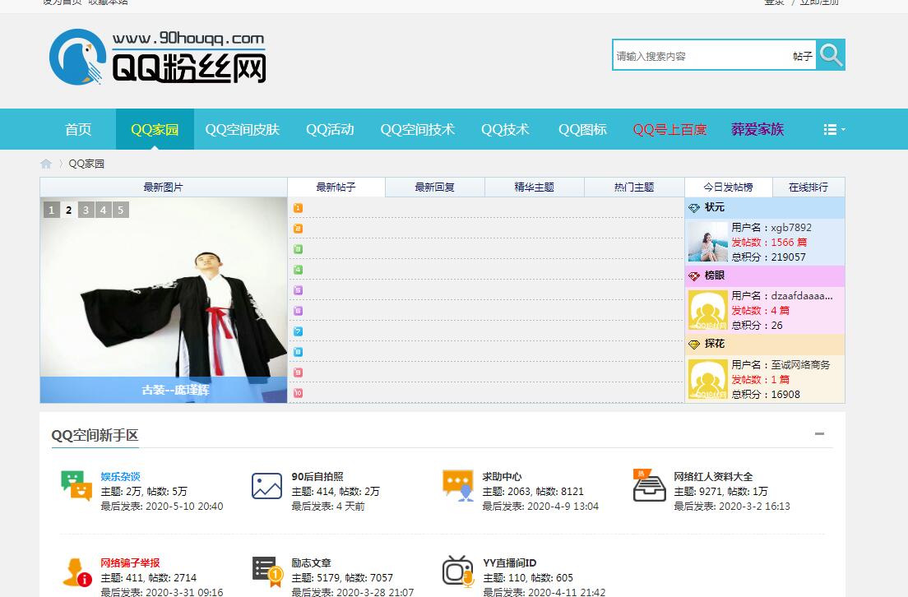908x597 pixels.
Task: Switch to the 今日发帖榜 tab
Action: pos(729,187)
